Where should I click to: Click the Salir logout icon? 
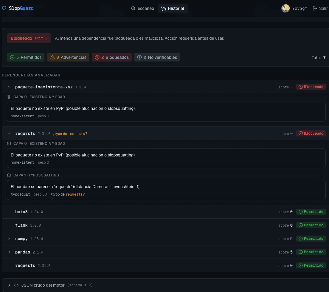(x=315, y=8)
